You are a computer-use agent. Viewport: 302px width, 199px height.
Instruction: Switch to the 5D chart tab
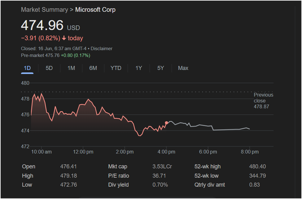(49, 68)
